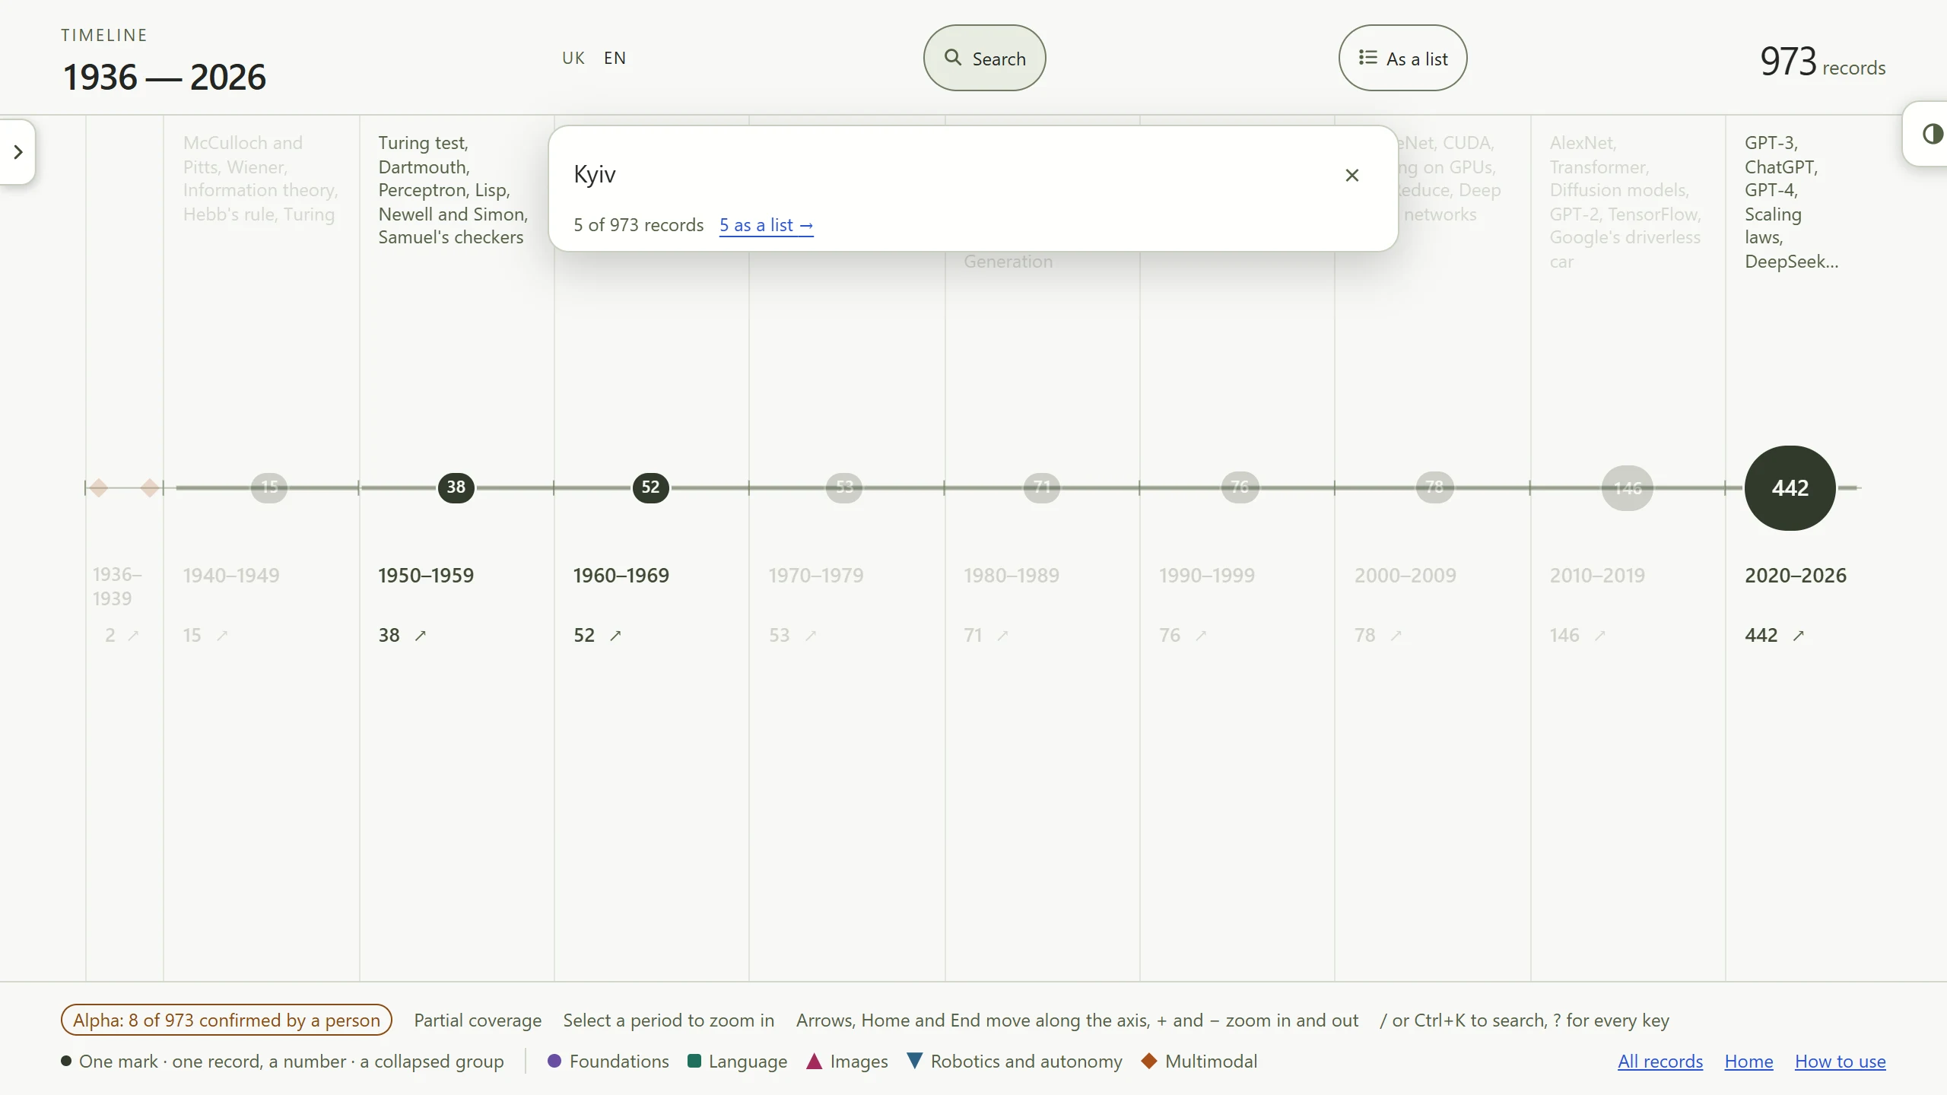This screenshot has height=1095, width=1947.
Task: Select the faded 78 marker on the axis
Action: tap(1434, 487)
